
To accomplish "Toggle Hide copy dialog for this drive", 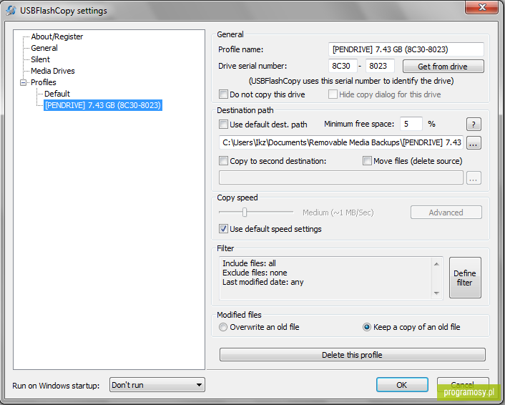I will click(x=333, y=94).
